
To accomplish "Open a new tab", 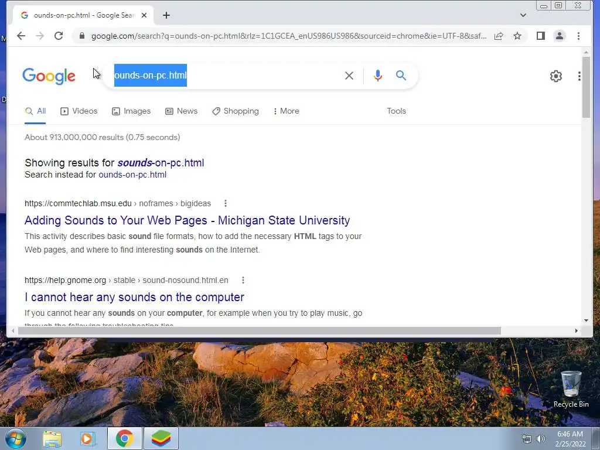I will point(166,15).
